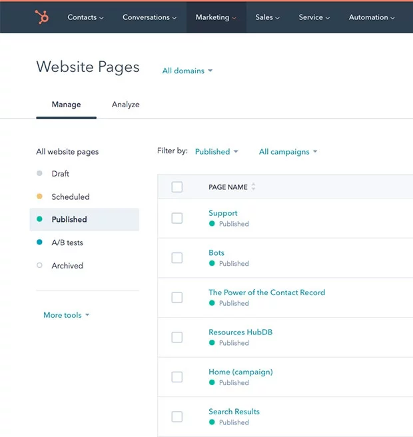This screenshot has width=413, height=437.
Task: Check the Support page checkbox
Action: point(177,218)
